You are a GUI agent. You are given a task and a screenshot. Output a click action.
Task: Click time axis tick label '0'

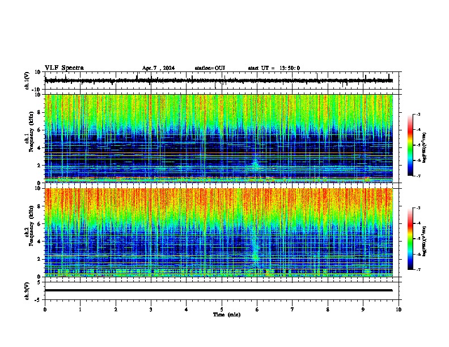(45, 310)
